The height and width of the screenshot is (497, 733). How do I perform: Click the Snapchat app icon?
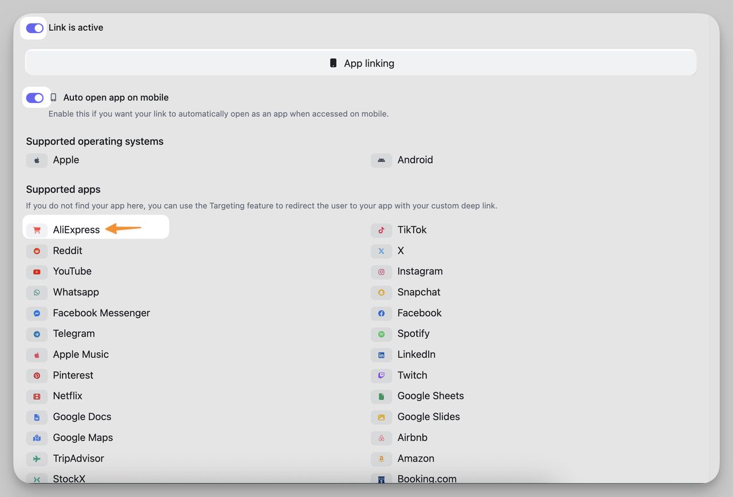point(381,292)
